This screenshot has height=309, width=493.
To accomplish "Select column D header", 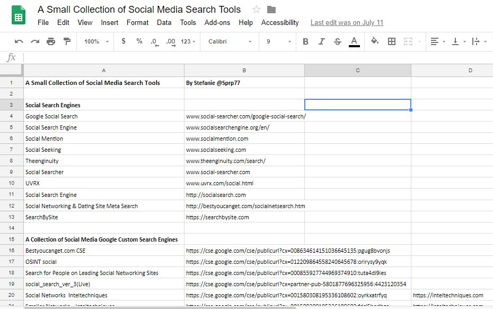I will pyautogui.click(x=452, y=70).
